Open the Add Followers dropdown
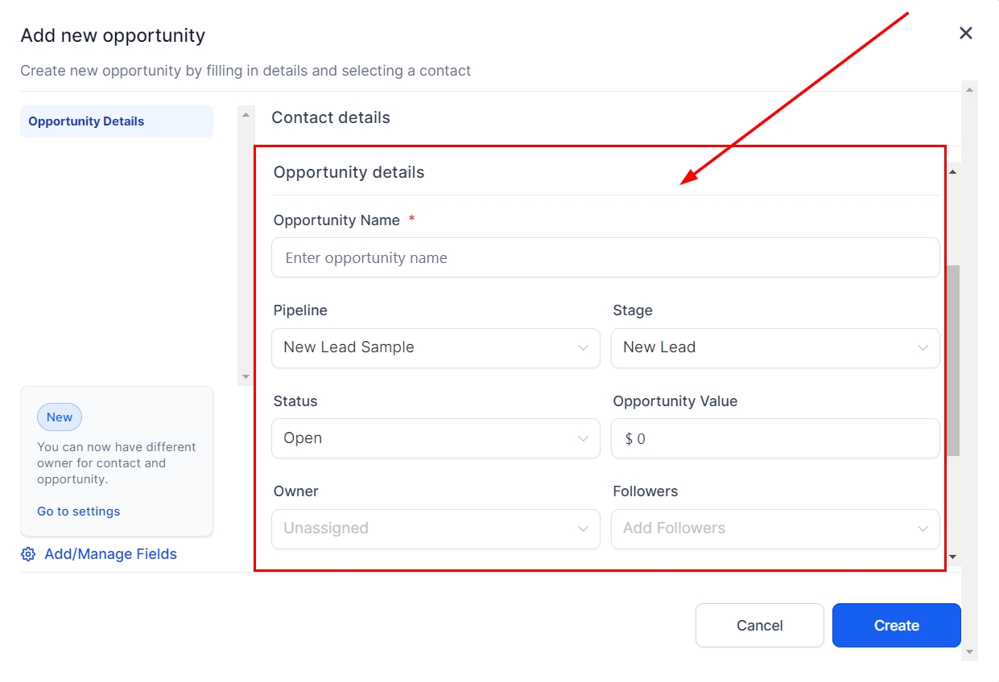Image resolution: width=999 pixels, height=682 pixels. click(x=774, y=529)
